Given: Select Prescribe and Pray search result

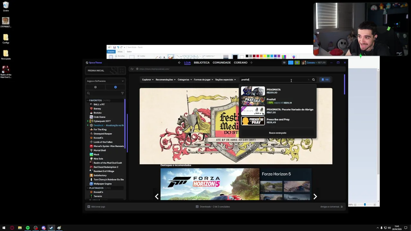Looking at the screenshot, I should 277,121.
